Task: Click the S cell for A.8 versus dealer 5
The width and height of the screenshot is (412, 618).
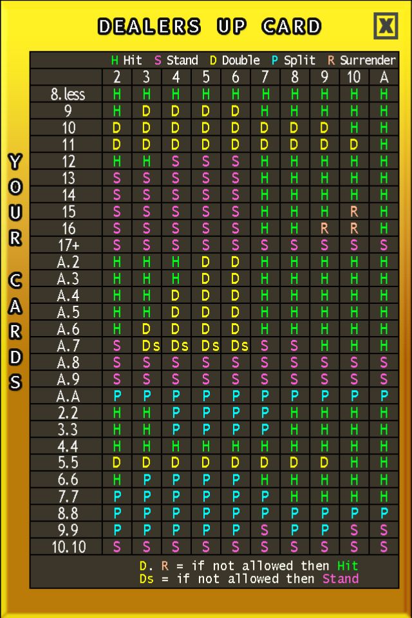Action: (x=205, y=362)
